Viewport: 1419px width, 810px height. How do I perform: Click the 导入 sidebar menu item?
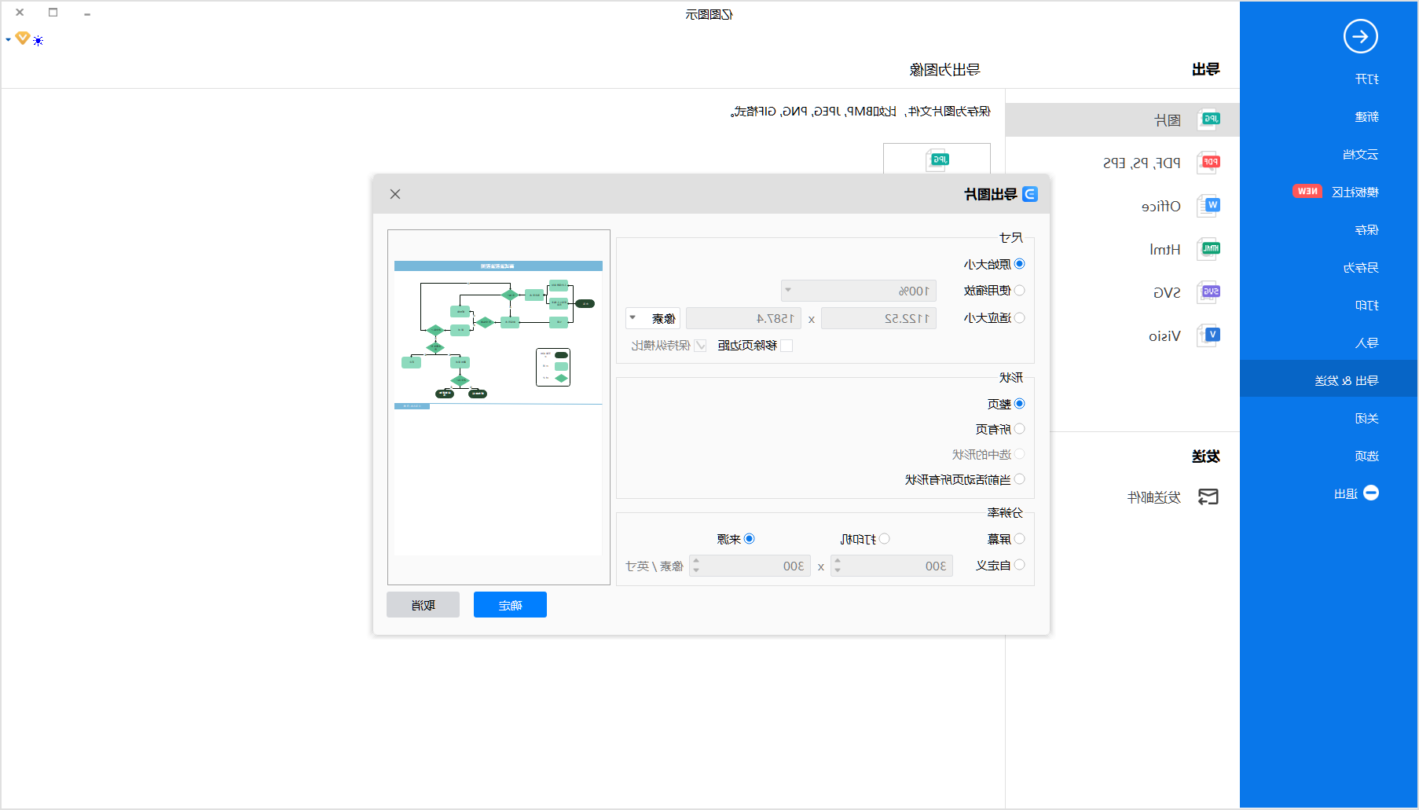[1367, 343]
